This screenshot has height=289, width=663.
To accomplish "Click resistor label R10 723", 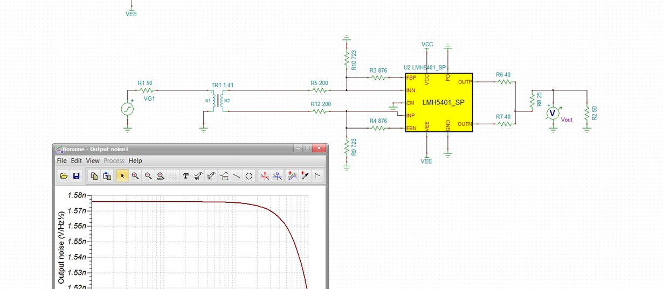I will tap(354, 60).
